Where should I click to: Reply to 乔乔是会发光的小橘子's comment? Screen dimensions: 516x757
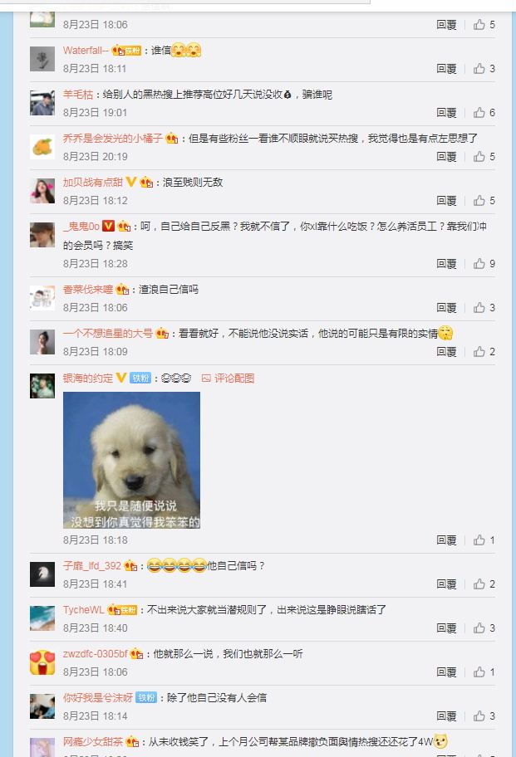446,156
